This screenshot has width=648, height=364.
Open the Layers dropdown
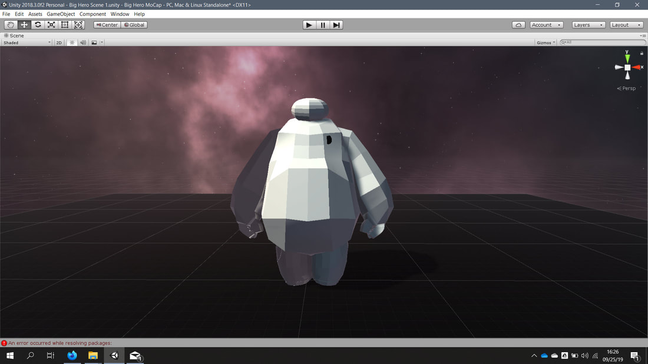click(x=589, y=25)
